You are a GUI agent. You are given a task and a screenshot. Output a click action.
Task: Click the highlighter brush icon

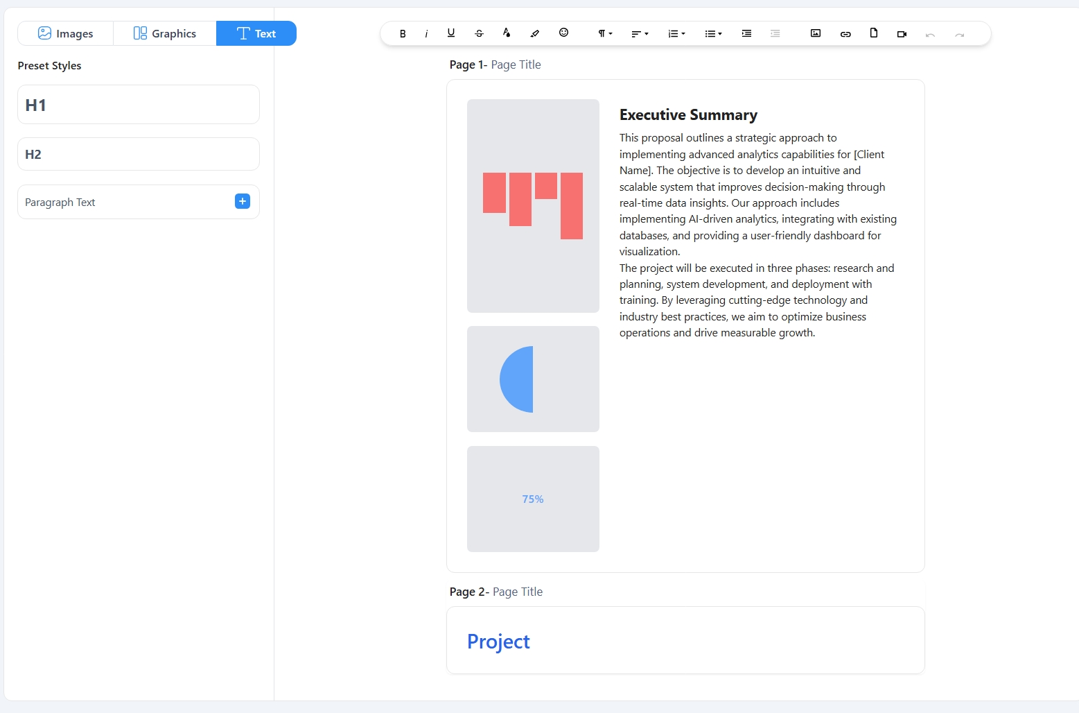[534, 33]
